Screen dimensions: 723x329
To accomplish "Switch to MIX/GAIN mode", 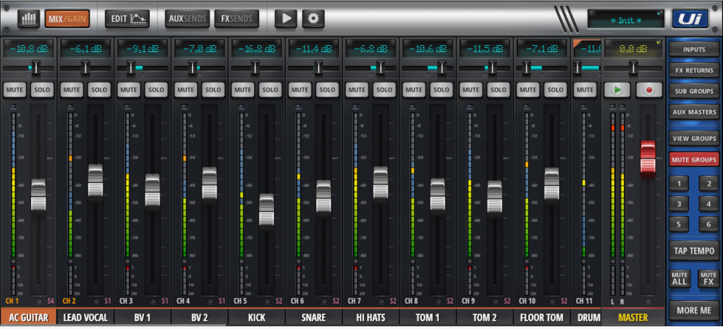I will pos(67,19).
